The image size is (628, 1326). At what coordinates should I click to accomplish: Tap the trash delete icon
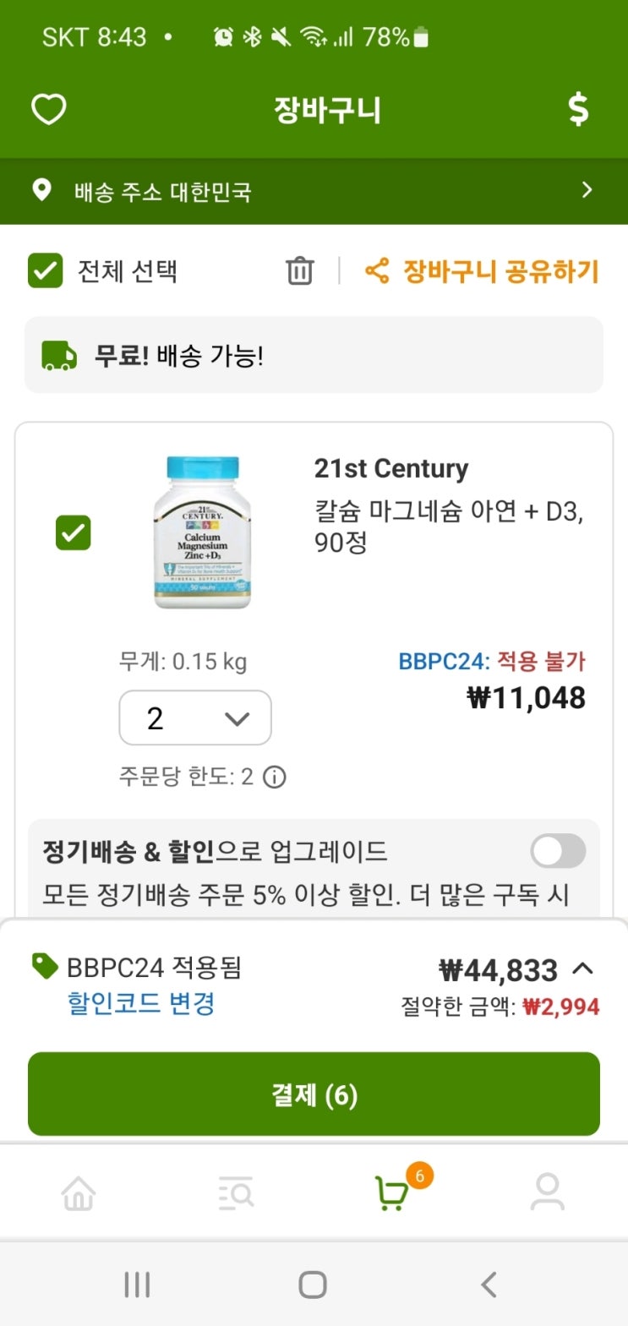click(x=300, y=271)
